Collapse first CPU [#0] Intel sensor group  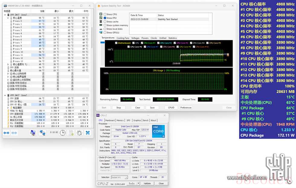point(5,15)
